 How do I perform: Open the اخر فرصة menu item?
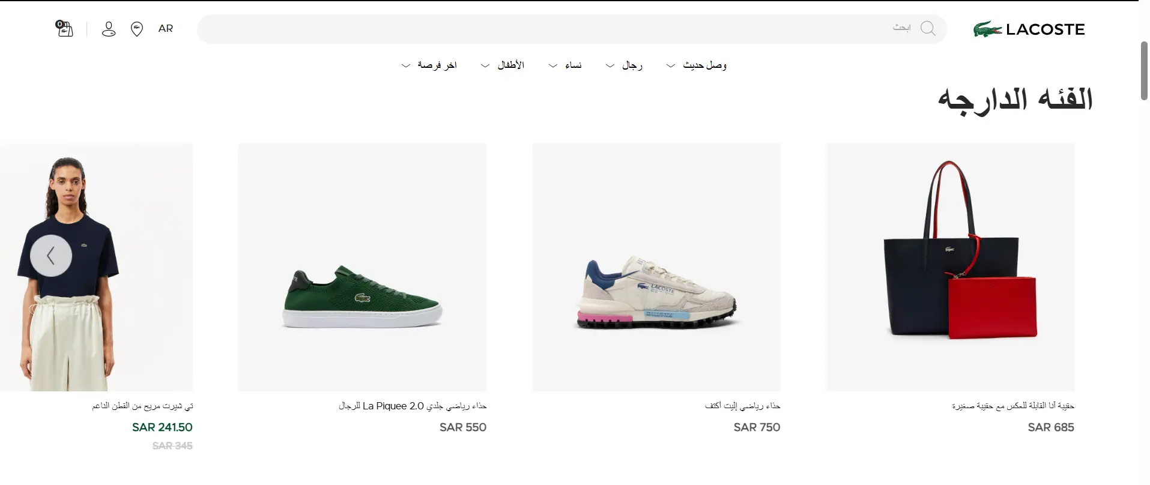(437, 65)
